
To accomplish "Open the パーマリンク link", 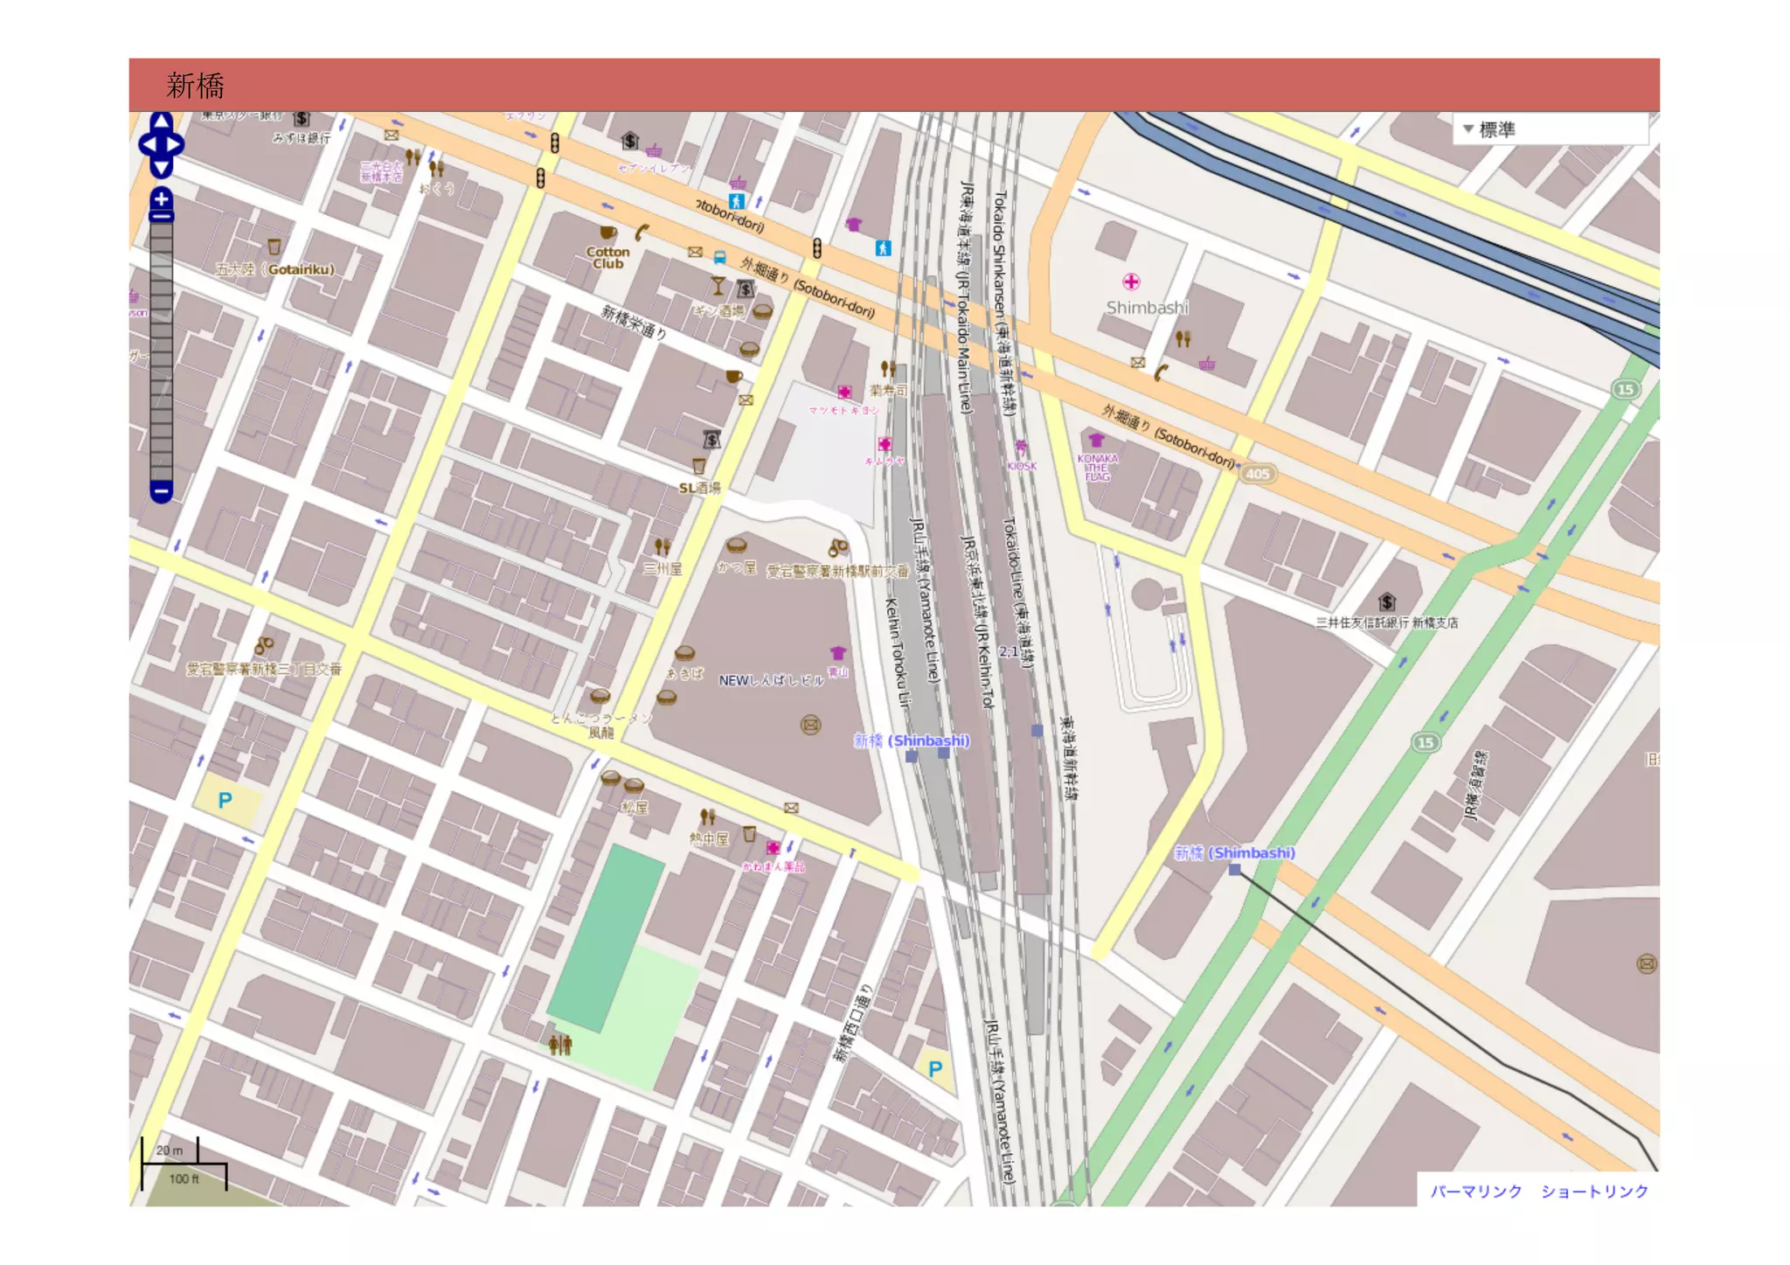I will [1476, 1192].
